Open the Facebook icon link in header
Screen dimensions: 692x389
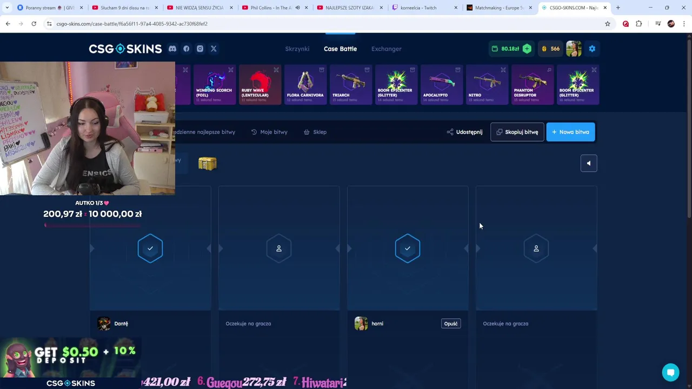186,49
